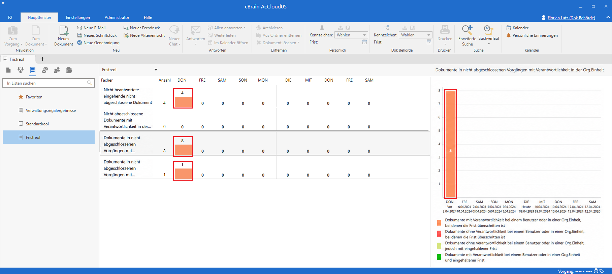The image size is (612, 274).
Task: Switch to the Hauptfenster ribbon tab
Action: [40, 18]
